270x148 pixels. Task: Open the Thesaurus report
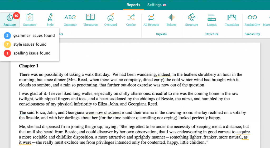click(90, 20)
